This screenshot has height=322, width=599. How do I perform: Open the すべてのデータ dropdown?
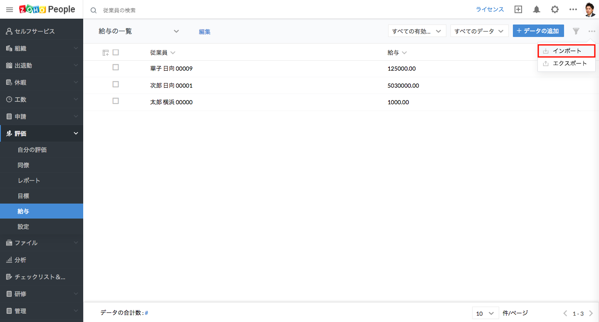tap(479, 31)
